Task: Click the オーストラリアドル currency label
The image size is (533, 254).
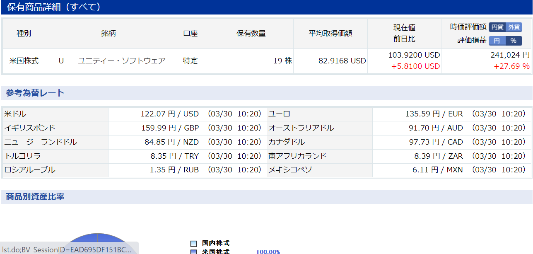Action: (301, 128)
